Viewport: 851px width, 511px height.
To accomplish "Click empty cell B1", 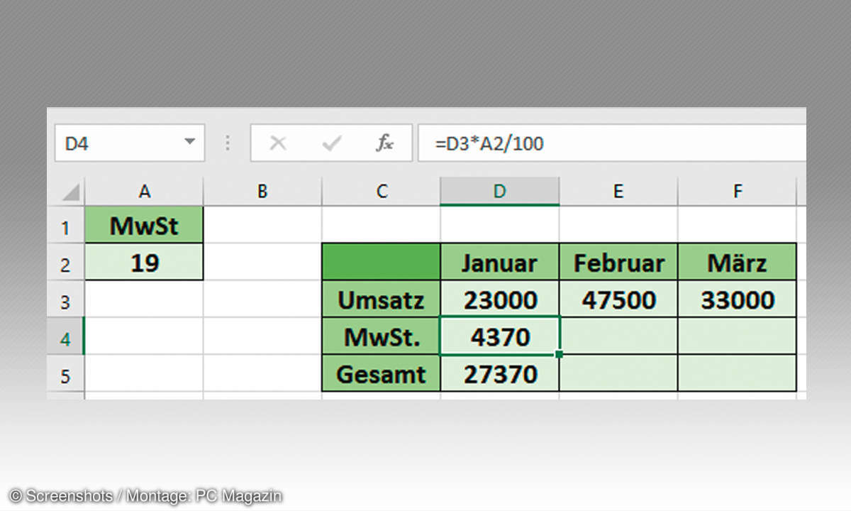I will (x=262, y=226).
